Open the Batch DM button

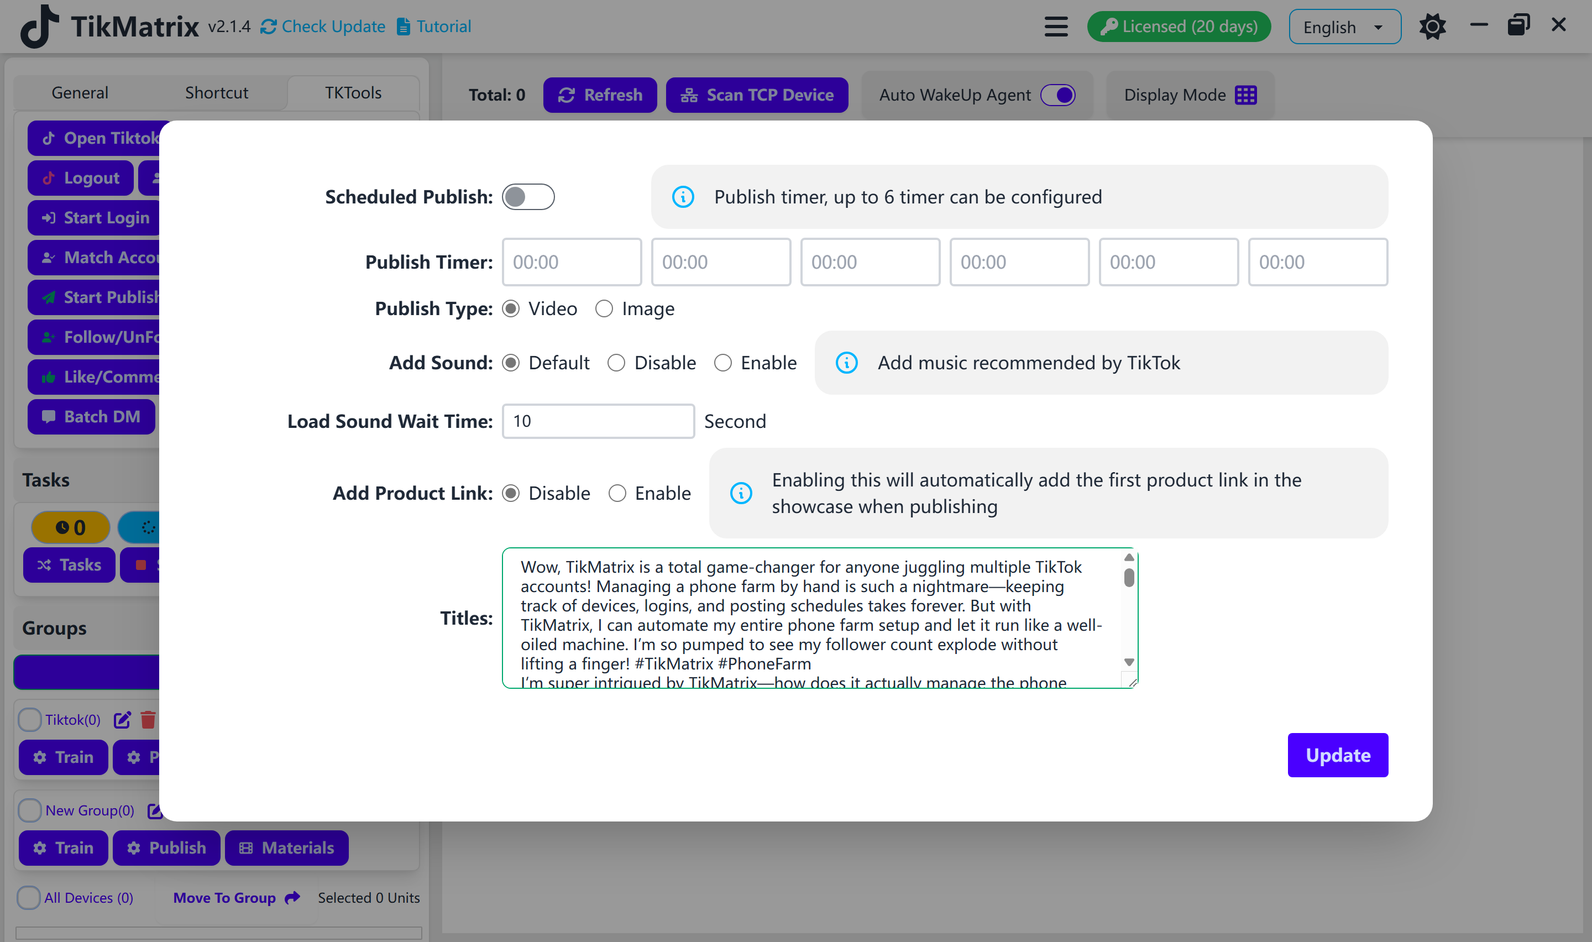coord(91,416)
